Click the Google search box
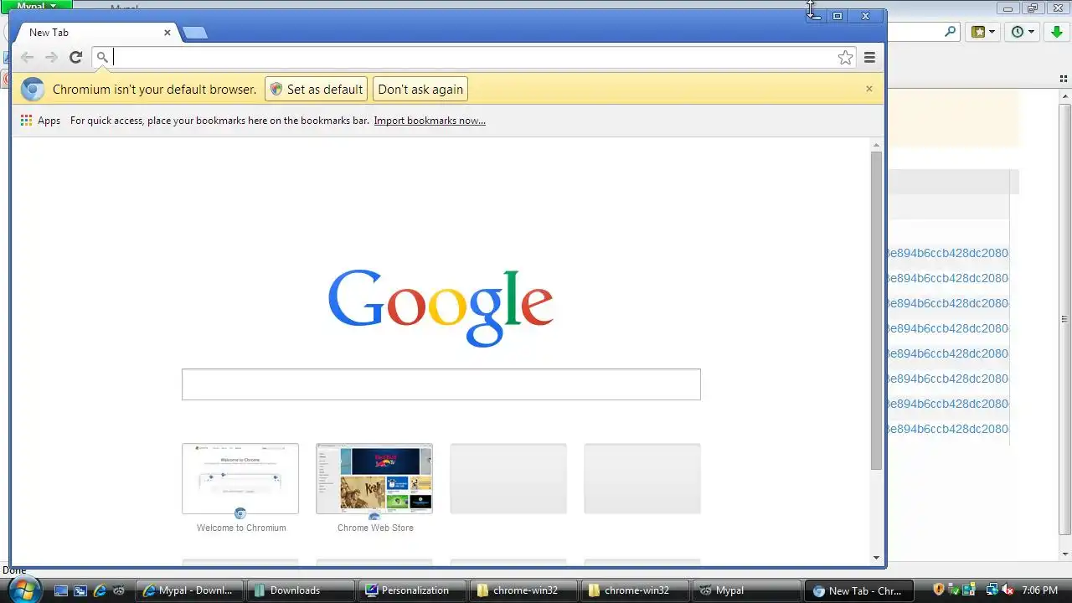Screen dimensions: 1072x603 pos(441,384)
